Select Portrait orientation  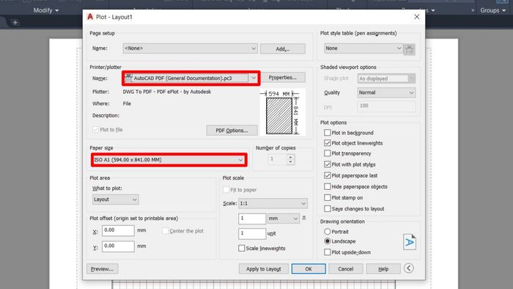327,231
